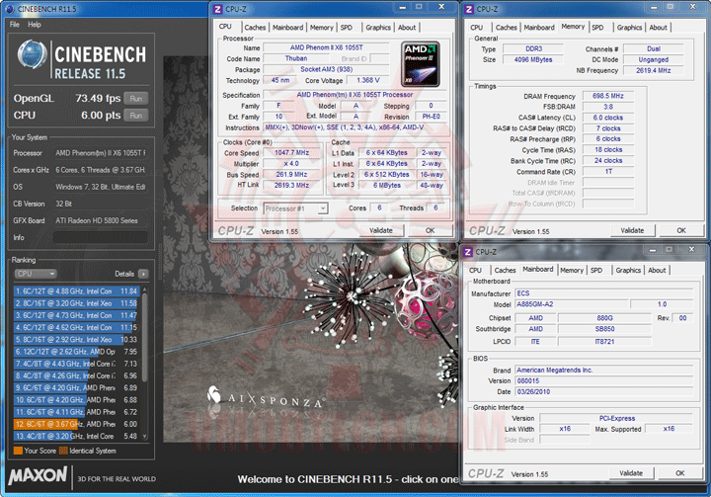Open Caches tab in Mainboard CPU-Z window
Viewport: 711px width, 497px height.
506,270
